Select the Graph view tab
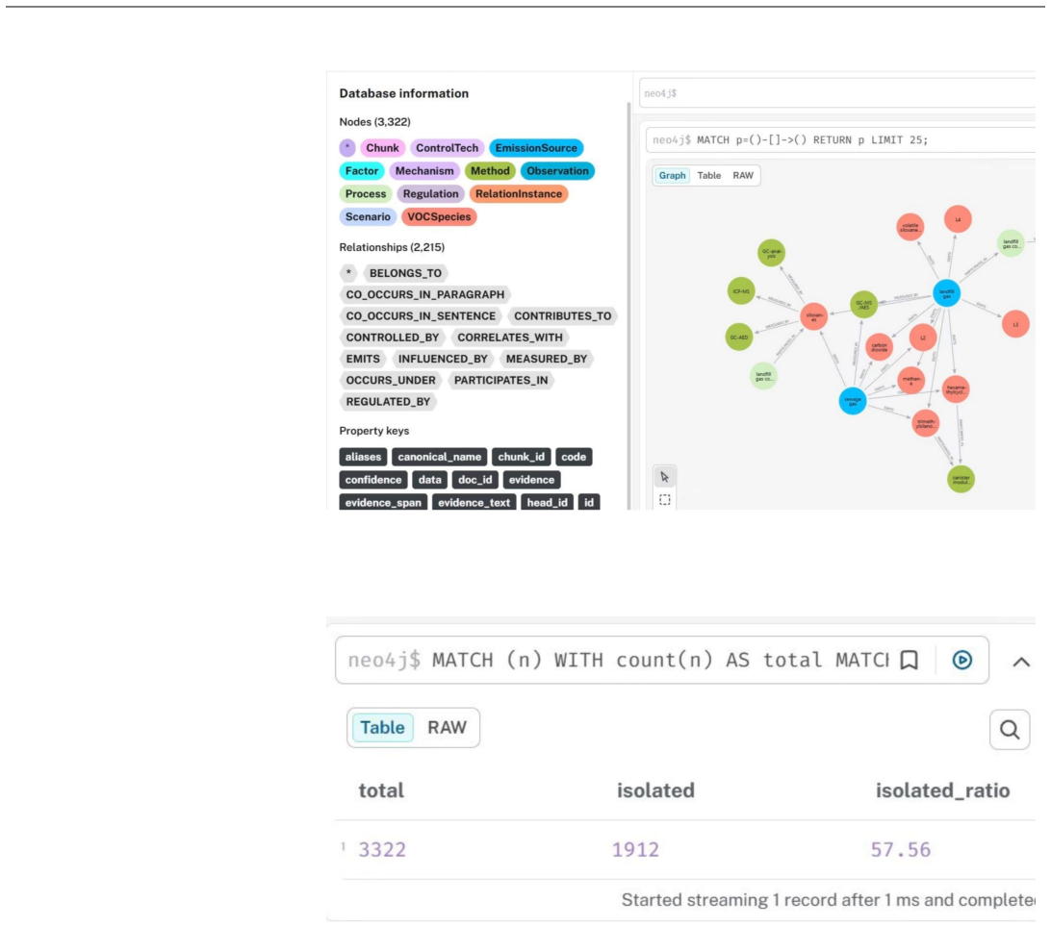This screenshot has height=927, width=1051. pyautogui.click(x=672, y=175)
